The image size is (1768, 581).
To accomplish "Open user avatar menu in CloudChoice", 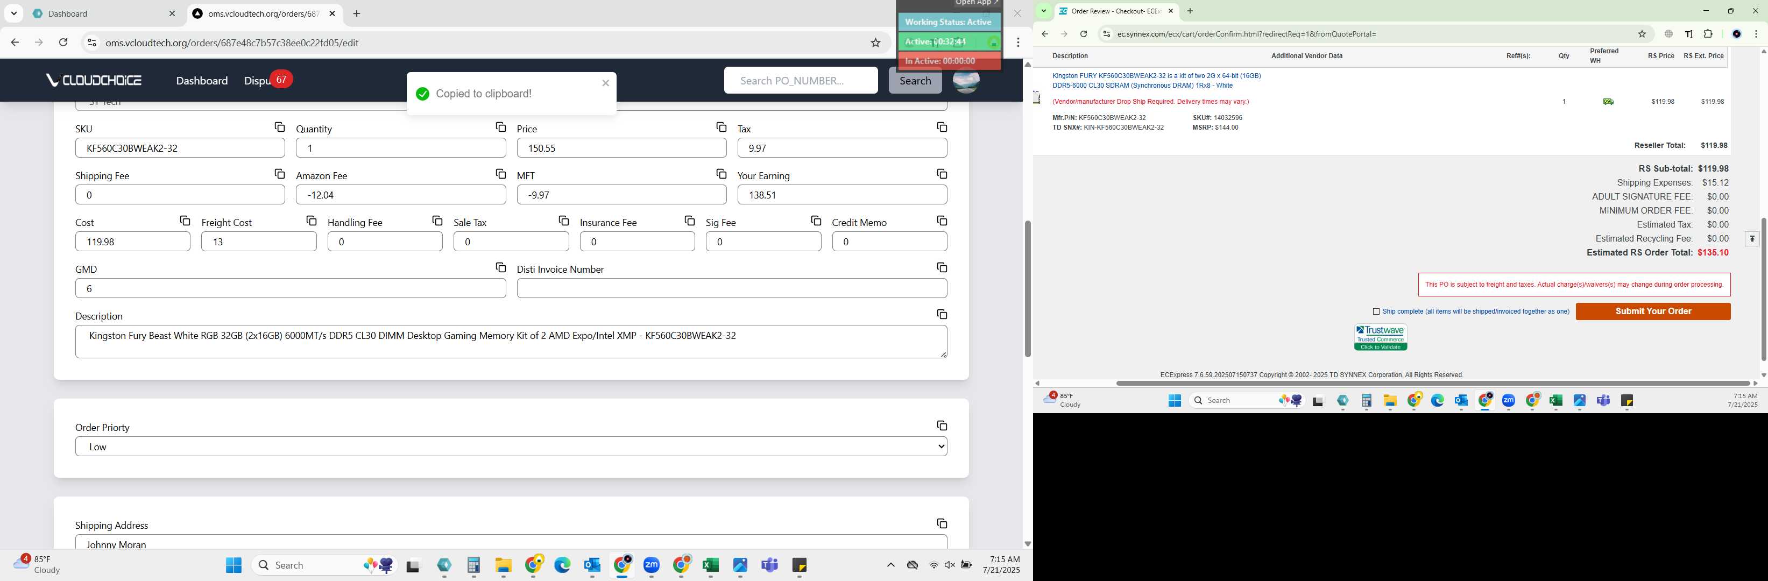I will (x=966, y=81).
